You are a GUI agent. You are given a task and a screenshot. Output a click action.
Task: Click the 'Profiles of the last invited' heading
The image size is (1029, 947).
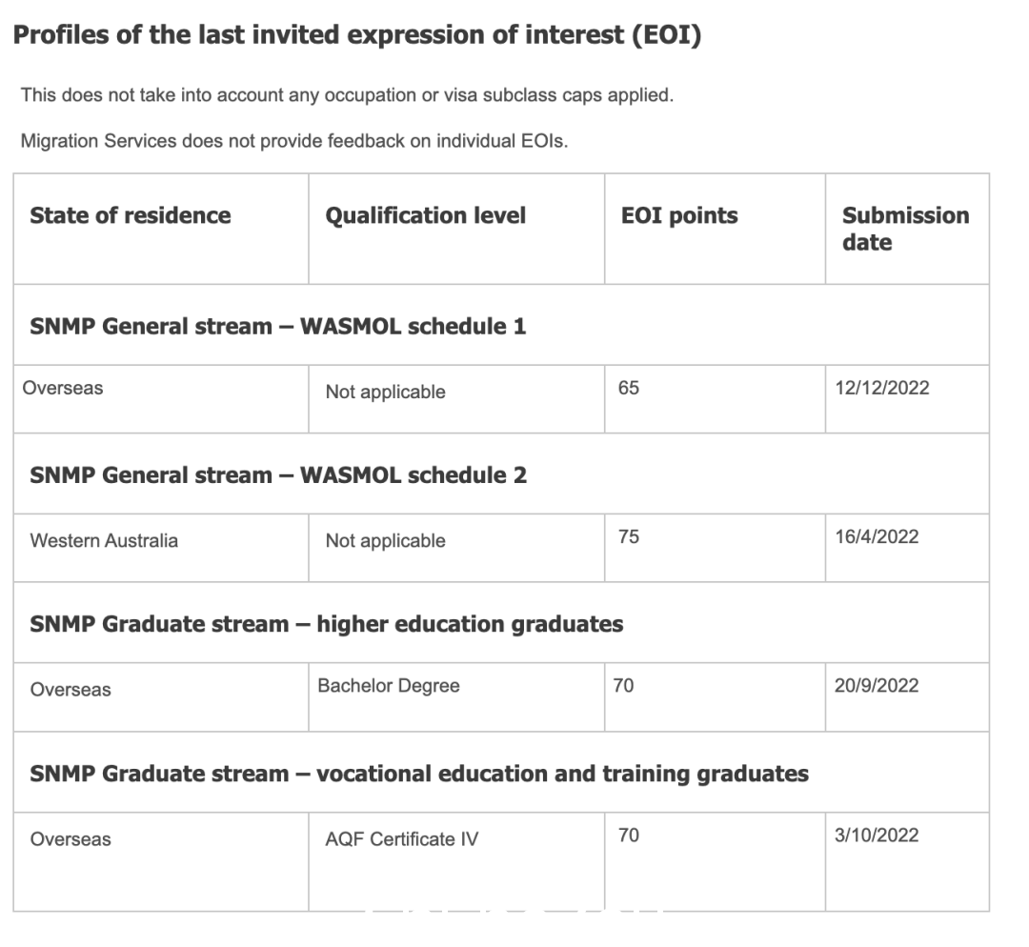click(x=357, y=35)
